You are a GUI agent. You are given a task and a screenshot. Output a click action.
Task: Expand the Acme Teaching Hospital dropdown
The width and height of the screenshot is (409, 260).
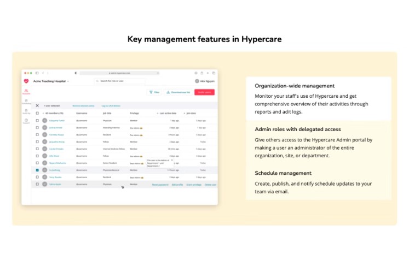(68, 81)
